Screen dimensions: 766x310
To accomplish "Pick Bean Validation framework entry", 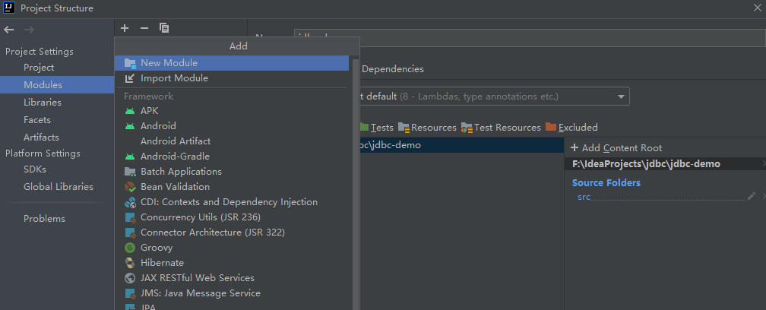I will tap(232, 187).
